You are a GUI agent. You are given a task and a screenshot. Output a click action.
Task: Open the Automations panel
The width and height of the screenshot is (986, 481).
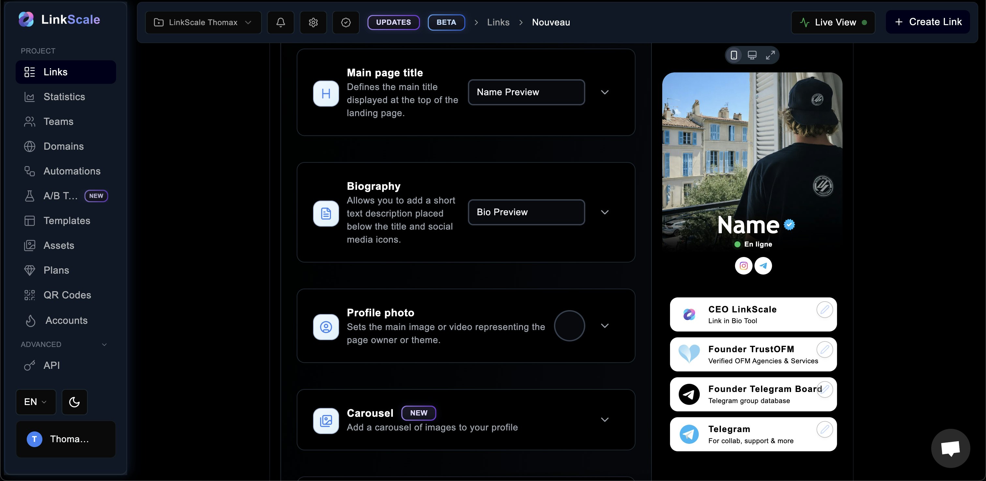pos(72,171)
